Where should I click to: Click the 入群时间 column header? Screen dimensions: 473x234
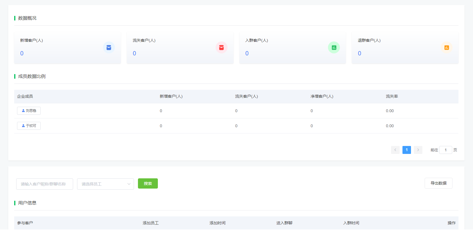point(351,223)
